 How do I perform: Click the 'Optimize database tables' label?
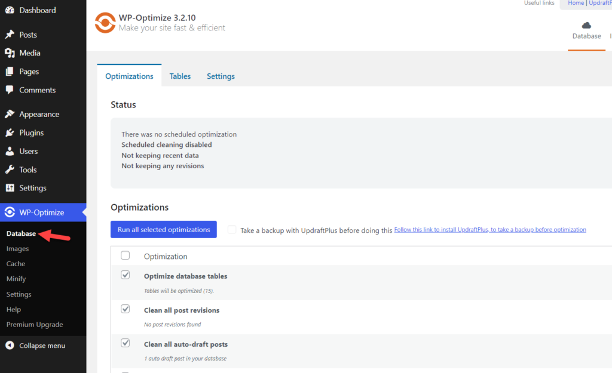click(185, 276)
